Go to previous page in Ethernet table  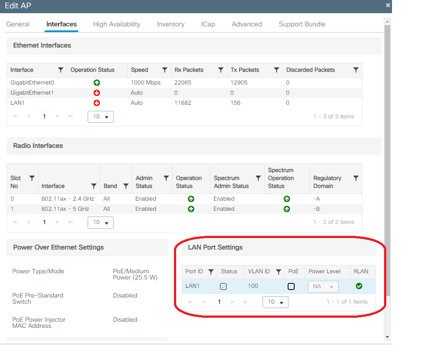click(28, 117)
